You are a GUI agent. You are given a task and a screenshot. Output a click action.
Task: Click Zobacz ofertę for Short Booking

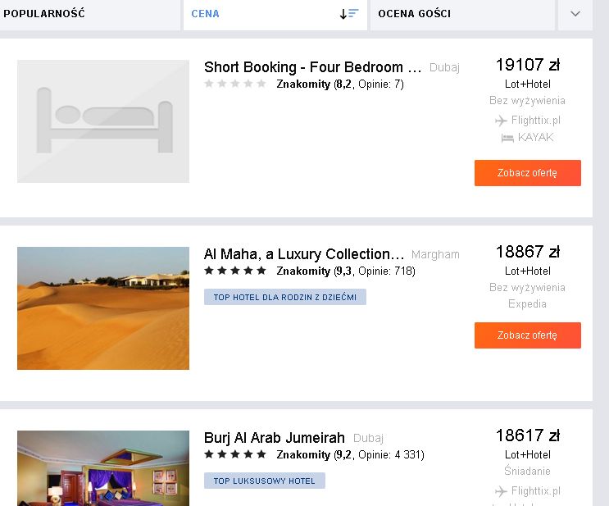click(527, 173)
